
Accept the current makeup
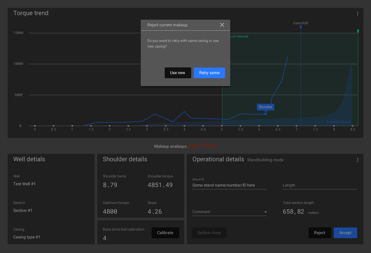pos(345,233)
